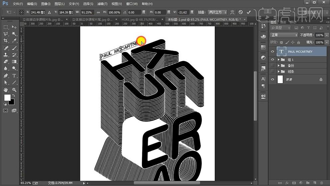Select the Dodge tool
Screen dimensions: 330x186
[x=14, y=68]
